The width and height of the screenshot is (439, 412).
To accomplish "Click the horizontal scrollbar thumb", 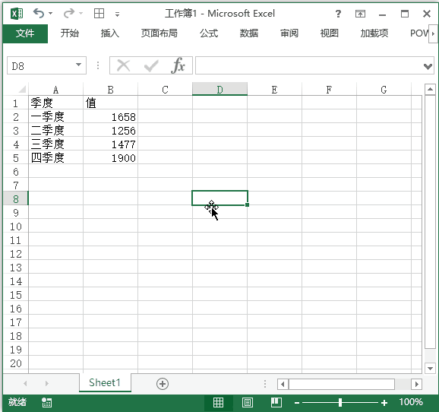I will tap(342, 384).
